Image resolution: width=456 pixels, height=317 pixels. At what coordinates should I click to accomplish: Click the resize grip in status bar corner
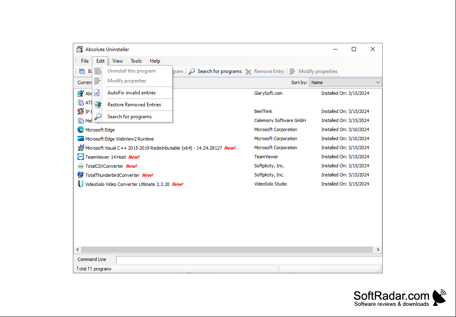click(379, 270)
